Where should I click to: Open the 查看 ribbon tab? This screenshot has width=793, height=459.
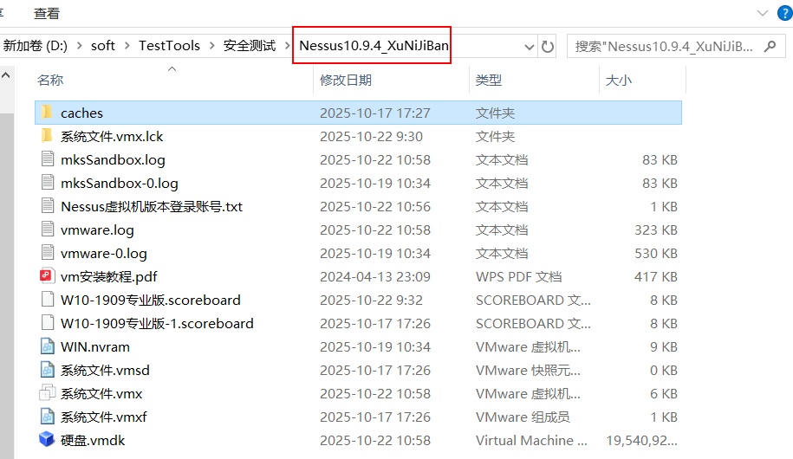tap(47, 14)
